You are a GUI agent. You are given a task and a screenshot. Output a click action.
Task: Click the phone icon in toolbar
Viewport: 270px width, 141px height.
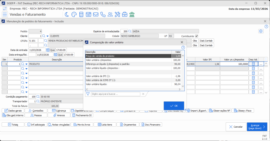103,14
